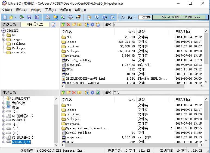Open the 帮助(H) menu
The image size is (210, 153).
pos(80,10)
